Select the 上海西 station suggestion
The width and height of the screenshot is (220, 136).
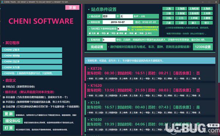coord(207,8)
